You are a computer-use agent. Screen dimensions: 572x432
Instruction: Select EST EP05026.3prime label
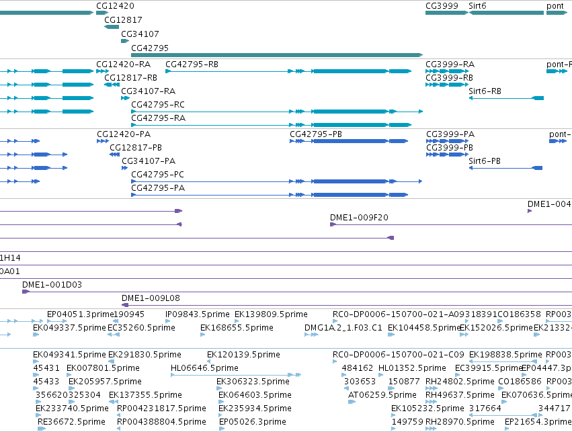(253, 422)
